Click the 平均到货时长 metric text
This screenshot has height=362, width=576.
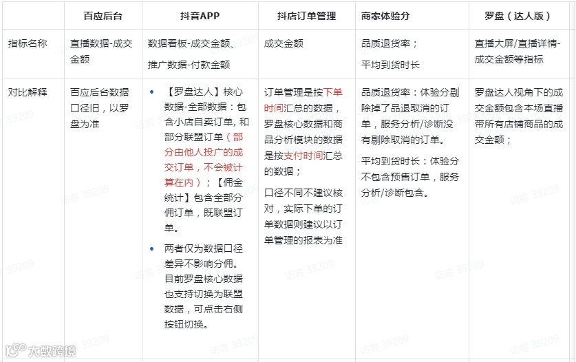pyautogui.click(x=390, y=65)
